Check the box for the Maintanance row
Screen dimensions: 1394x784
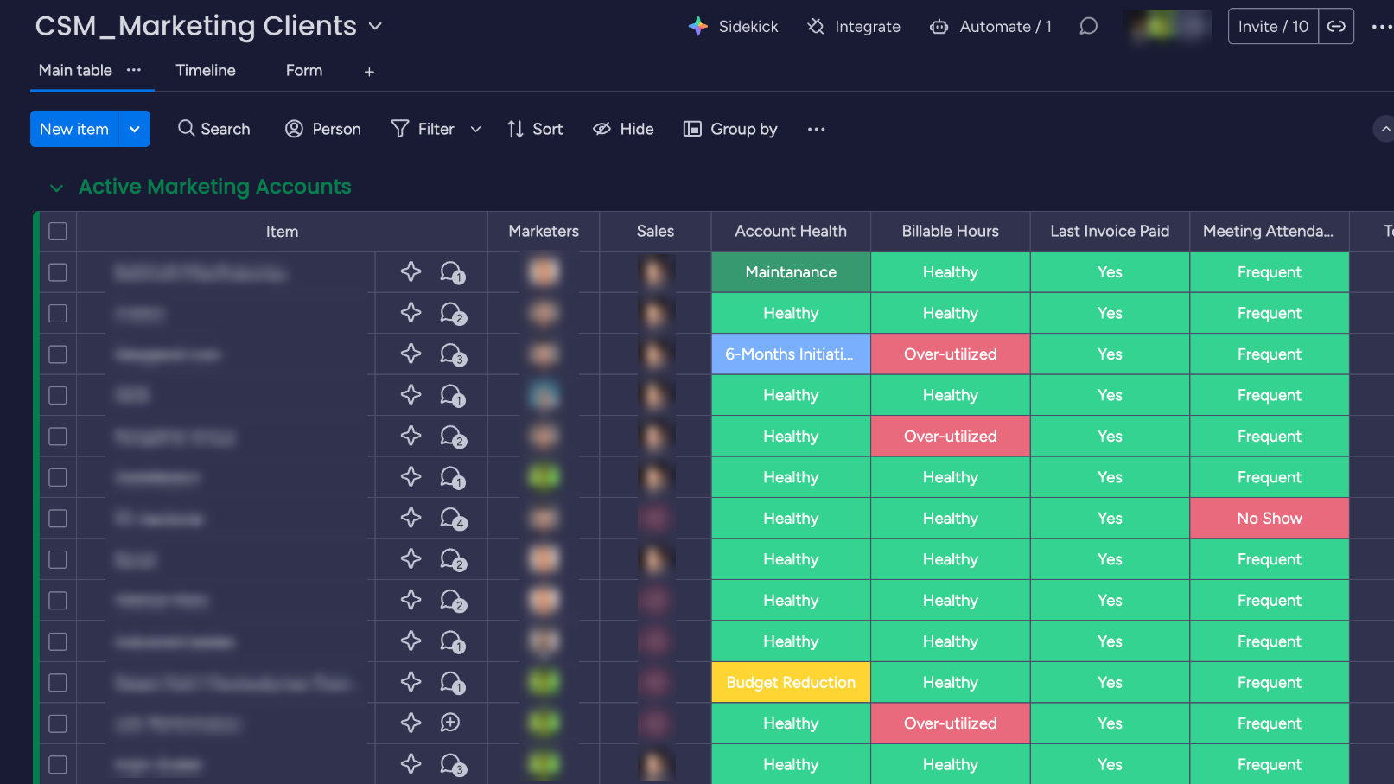[58, 272]
